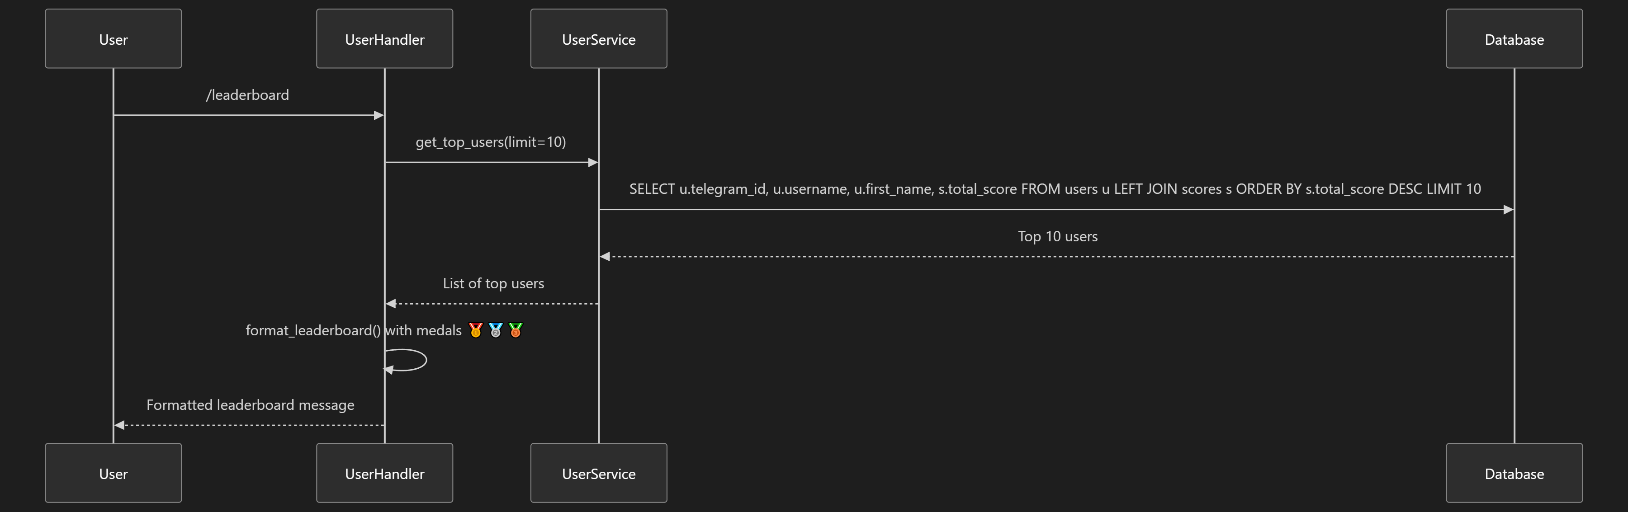Click the bottom UserService participant box

598,473
